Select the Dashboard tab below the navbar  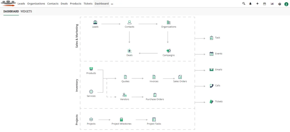11,11
